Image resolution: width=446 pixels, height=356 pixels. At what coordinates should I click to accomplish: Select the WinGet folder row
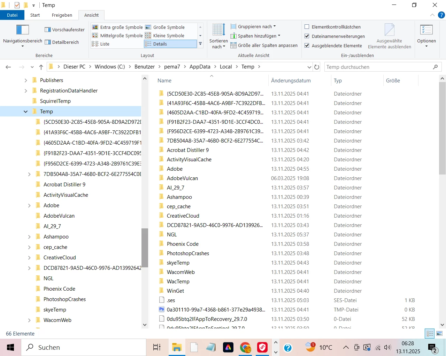point(286,291)
